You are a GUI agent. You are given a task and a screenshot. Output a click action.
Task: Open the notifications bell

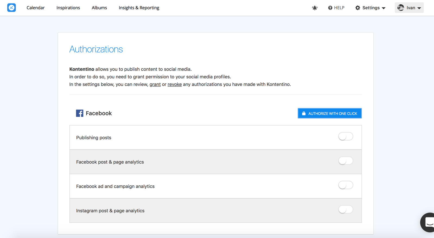coord(315,8)
